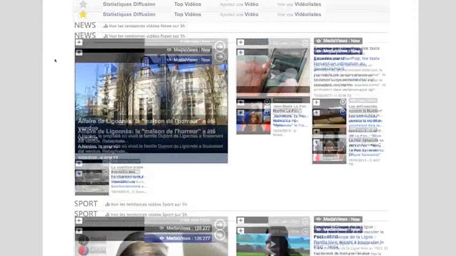Click the Jean-Marie Le Pen article text
This screenshot has height=256, width=456.
coord(290,117)
